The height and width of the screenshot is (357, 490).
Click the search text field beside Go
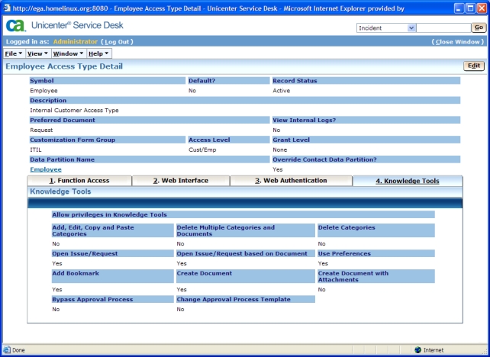click(443, 27)
